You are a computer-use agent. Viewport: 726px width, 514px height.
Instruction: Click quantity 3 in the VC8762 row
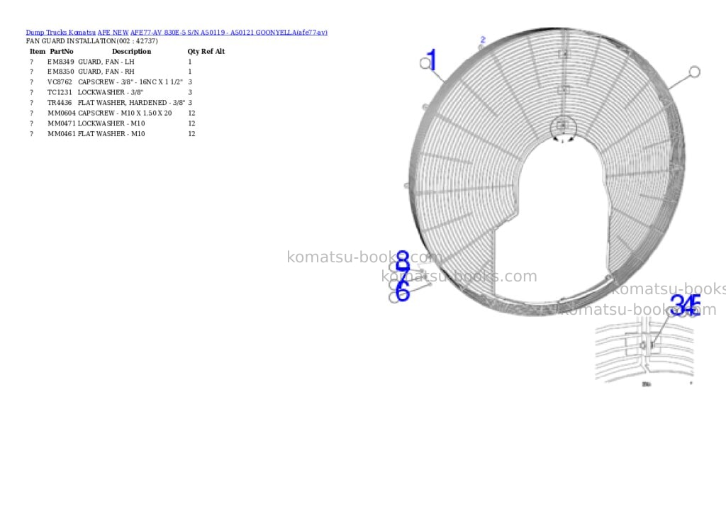(190, 82)
